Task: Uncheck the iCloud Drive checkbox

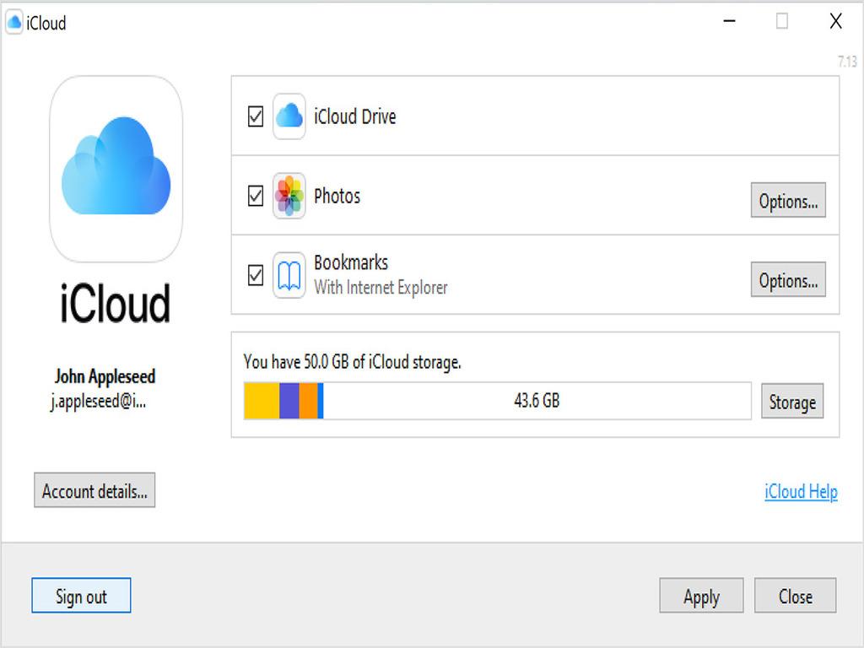Action: [x=256, y=116]
